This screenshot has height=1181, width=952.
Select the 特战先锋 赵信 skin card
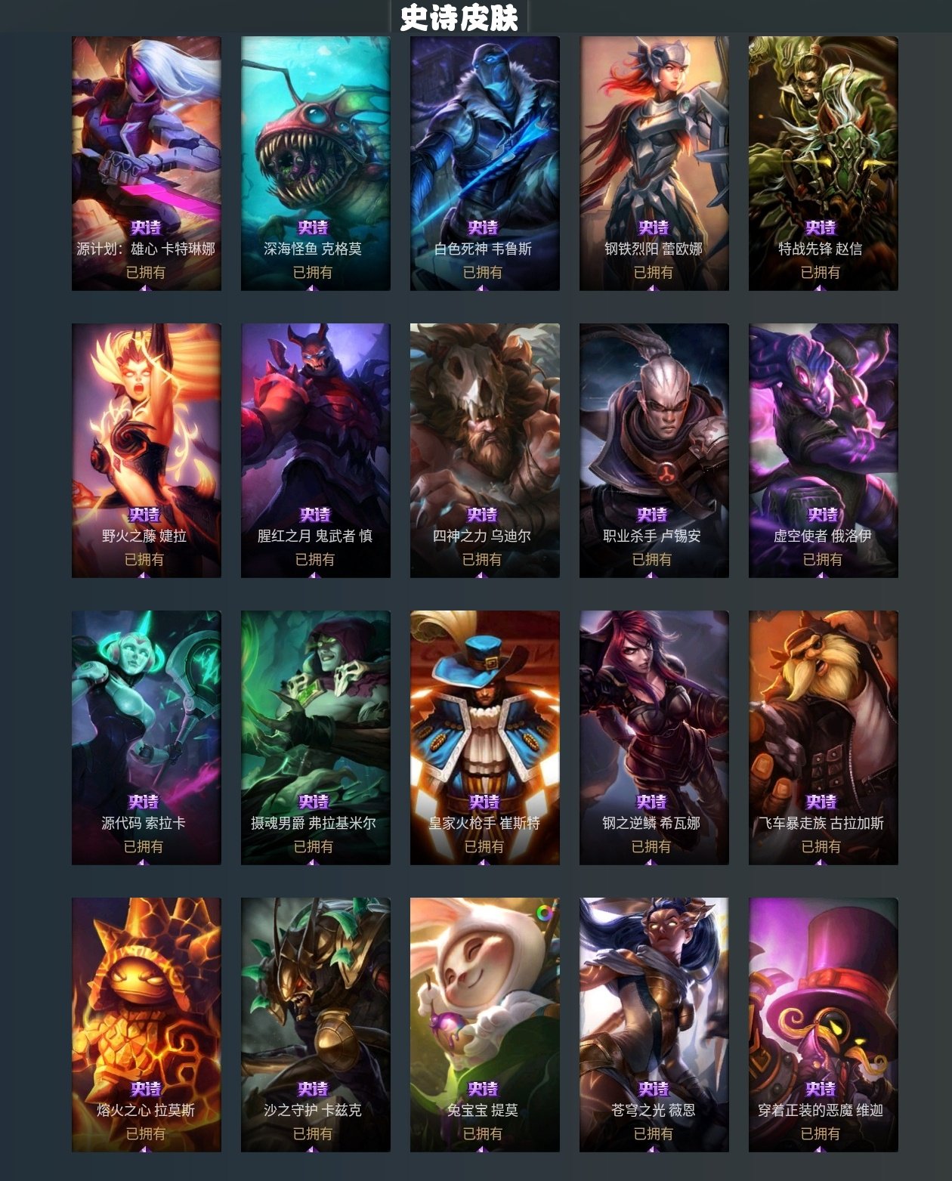824,163
